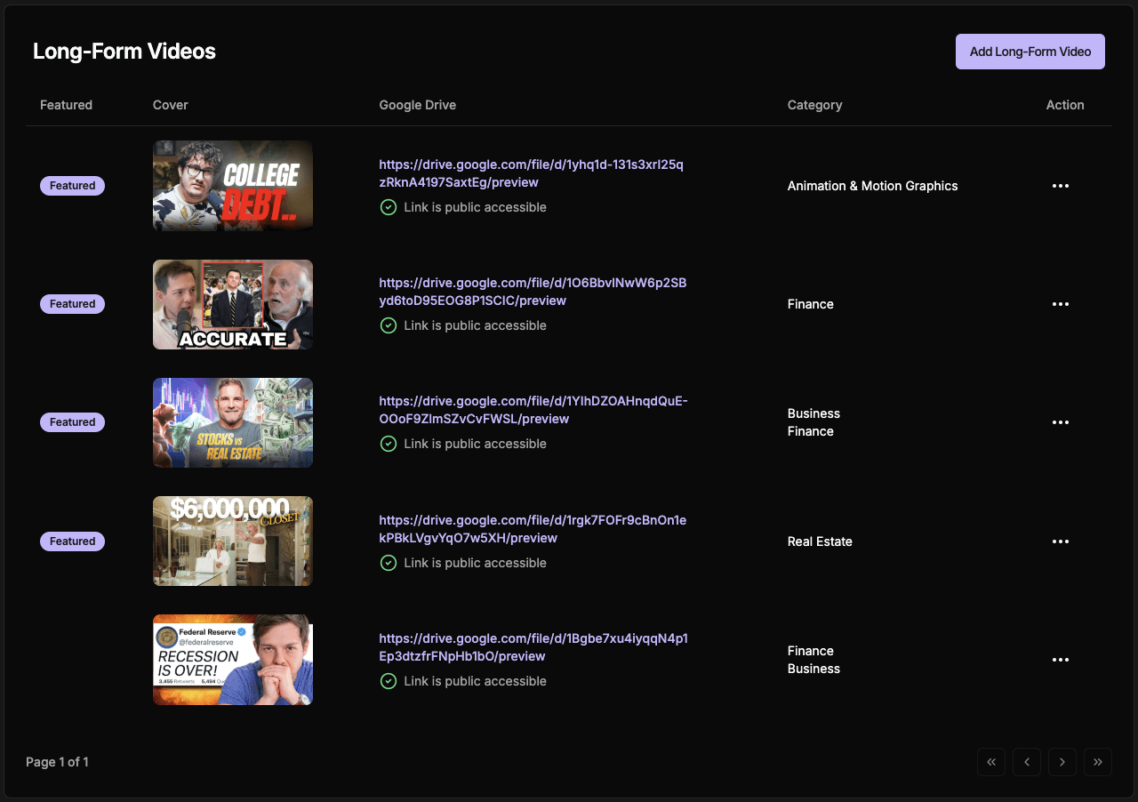Image resolution: width=1138 pixels, height=802 pixels.
Task: Open the action menu for the Recession Is Over video
Action: 1061,660
